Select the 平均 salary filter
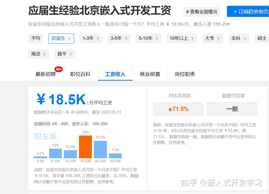The height and width of the screenshot is (194, 269). (x=35, y=39)
